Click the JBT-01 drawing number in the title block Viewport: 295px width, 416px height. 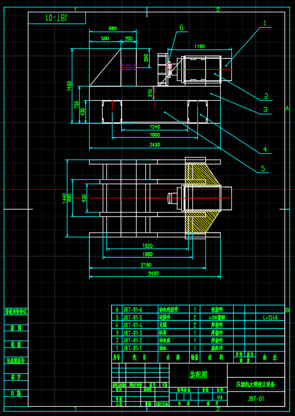click(x=256, y=399)
